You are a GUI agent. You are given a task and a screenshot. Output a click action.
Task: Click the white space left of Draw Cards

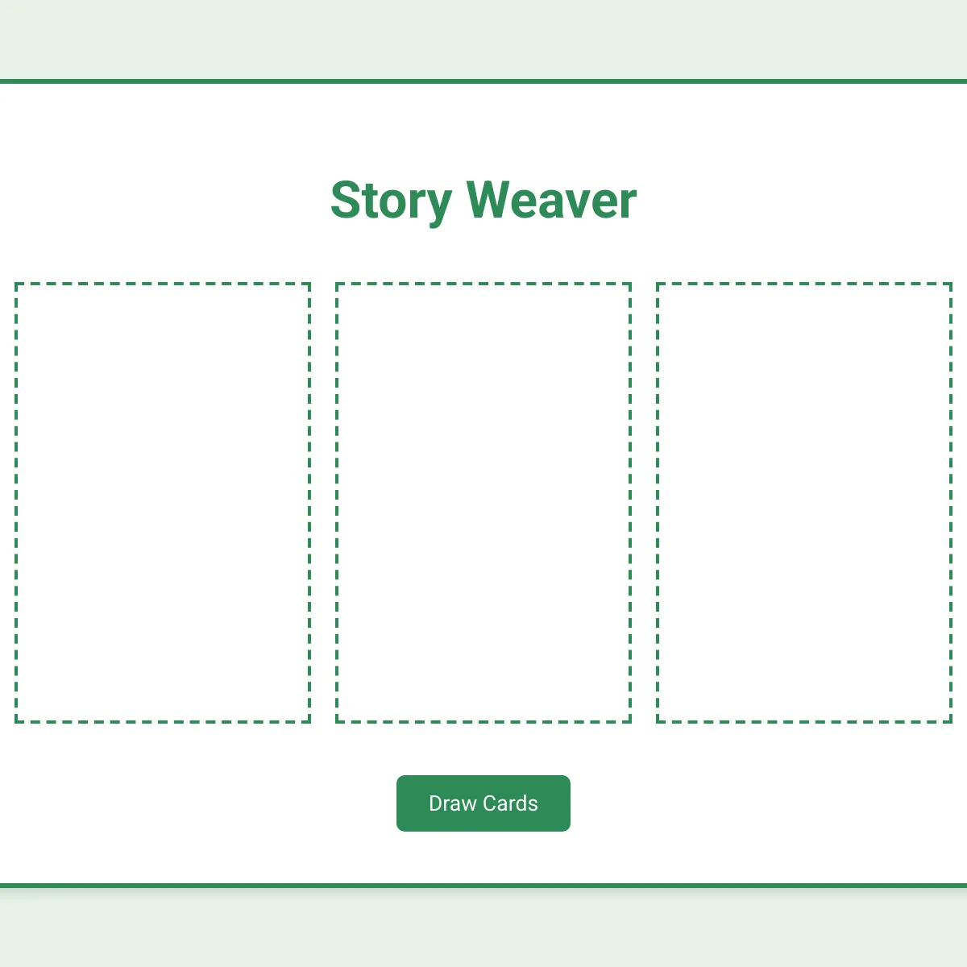pos(198,803)
